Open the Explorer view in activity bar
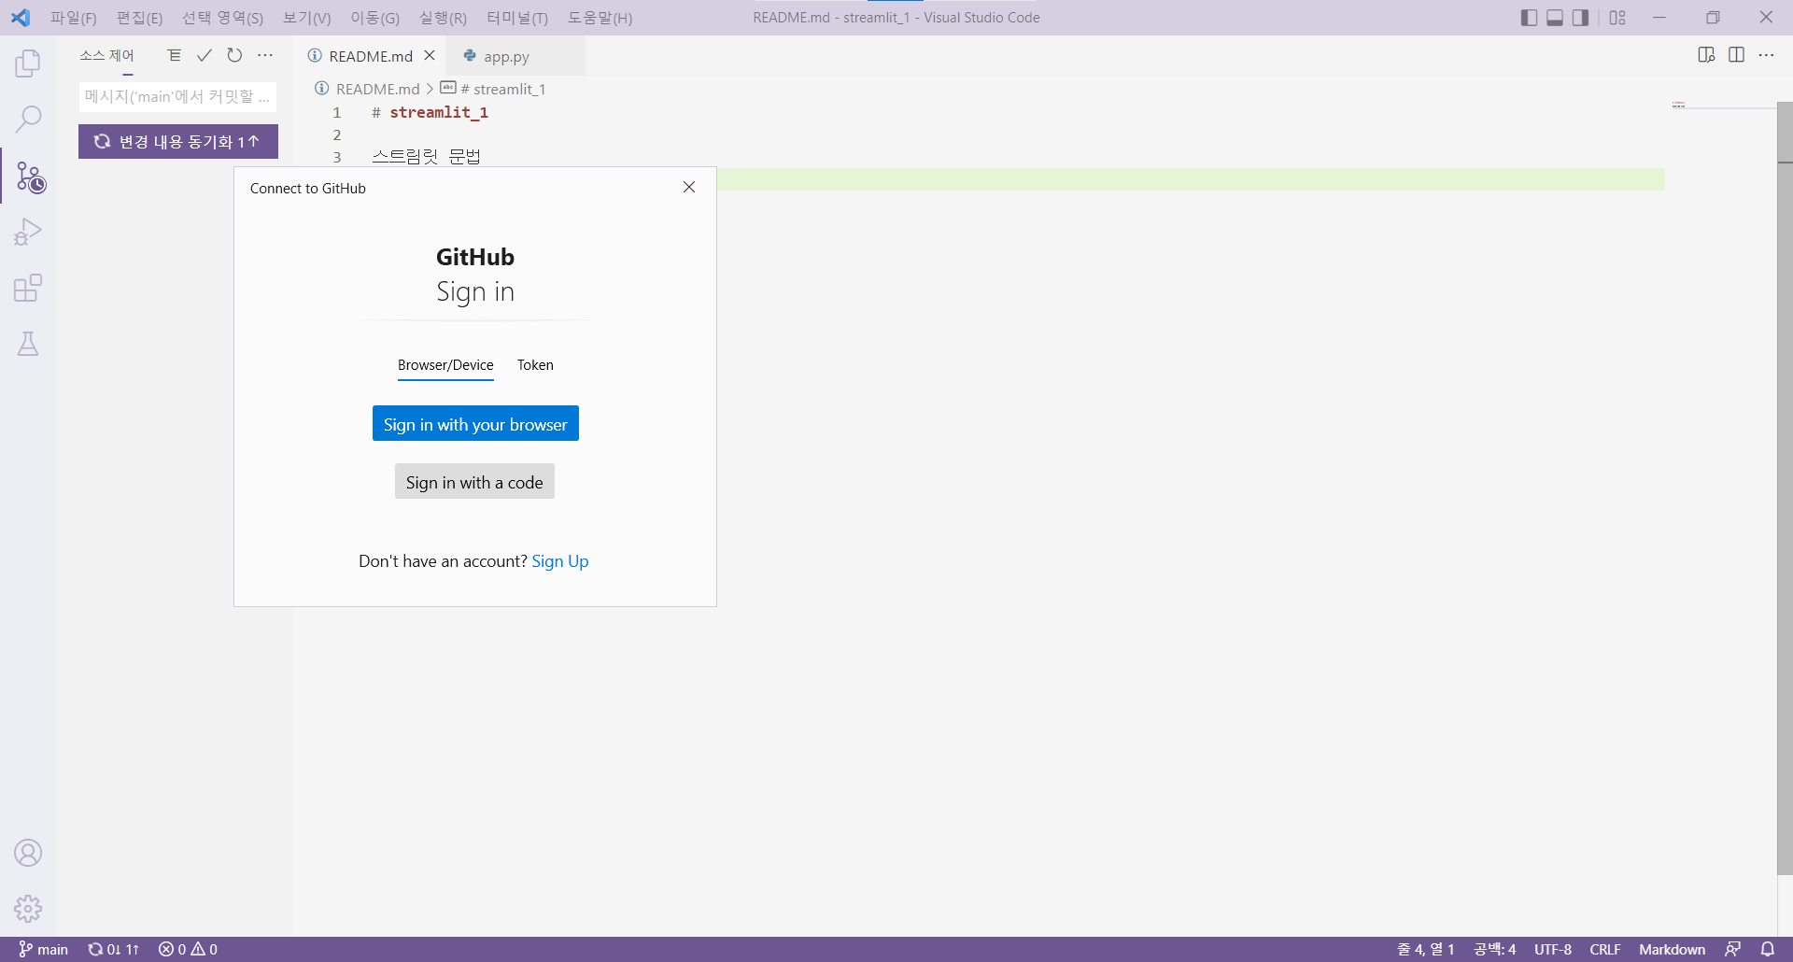 [28, 64]
